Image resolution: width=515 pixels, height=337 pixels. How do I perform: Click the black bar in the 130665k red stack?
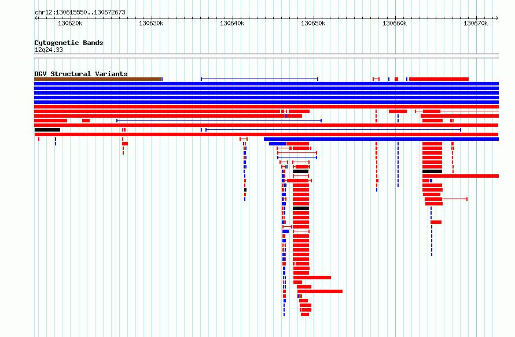[432, 171]
